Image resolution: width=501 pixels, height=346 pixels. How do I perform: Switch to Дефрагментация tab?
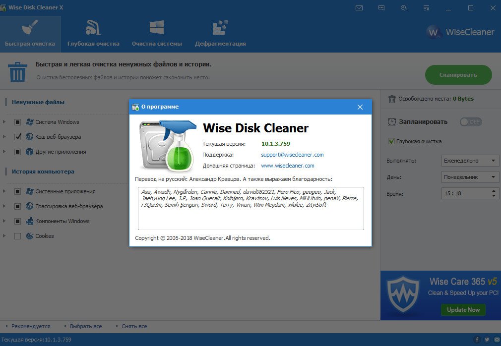pyautogui.click(x=220, y=34)
